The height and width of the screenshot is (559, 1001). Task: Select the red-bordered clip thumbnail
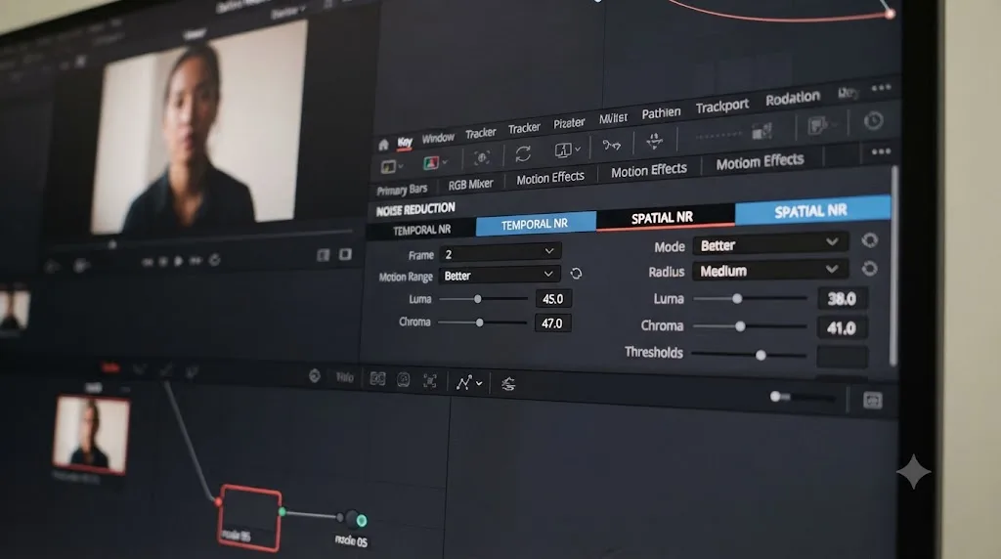coord(91,435)
